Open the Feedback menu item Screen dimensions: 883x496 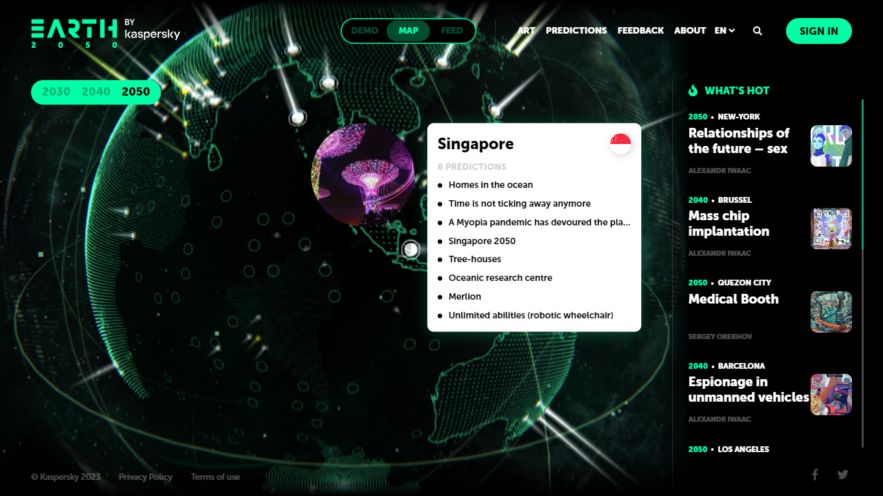(x=641, y=30)
